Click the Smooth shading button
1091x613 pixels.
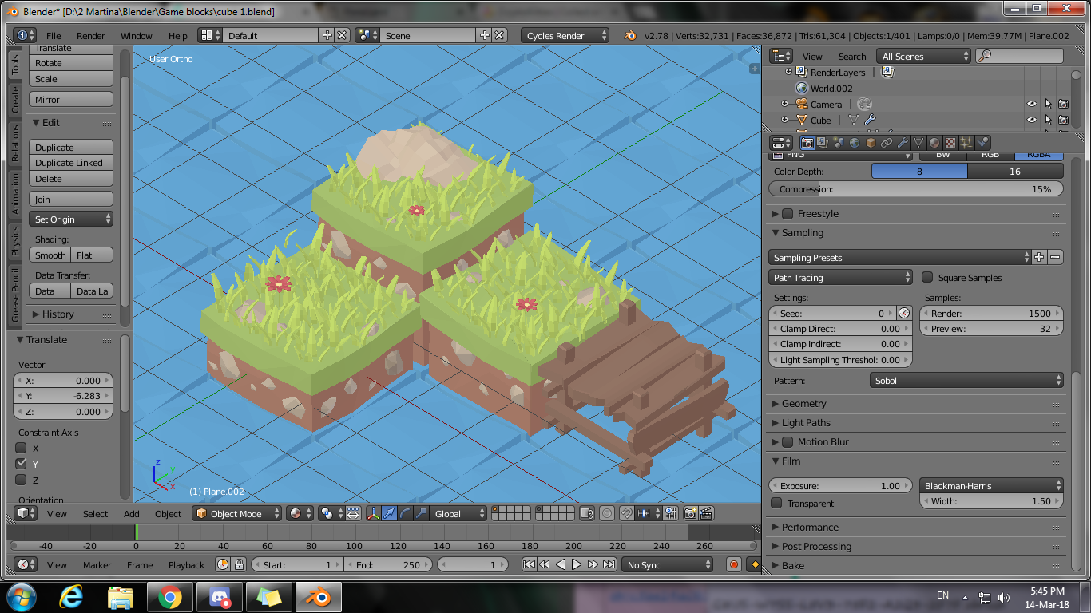coord(50,255)
